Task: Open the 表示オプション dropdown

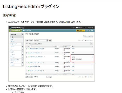Action: coord(88,36)
